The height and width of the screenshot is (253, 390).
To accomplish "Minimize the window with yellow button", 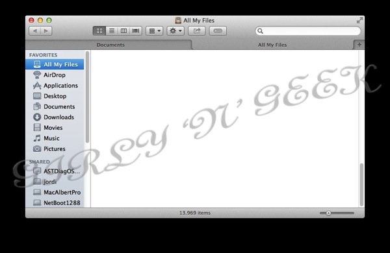I will click(x=40, y=20).
